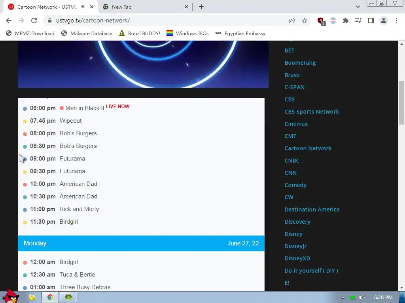Screen dimensions: 405x303
Task: Click the Wipeout 07:45 pm listing
Action: click(x=70, y=121)
